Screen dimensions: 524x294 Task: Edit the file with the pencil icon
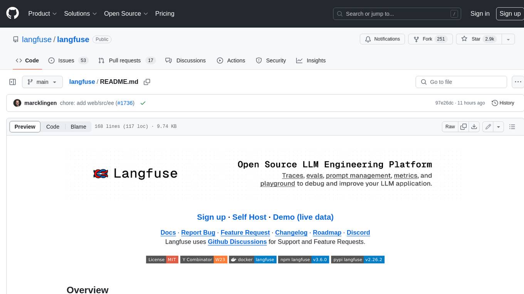pyautogui.click(x=488, y=127)
